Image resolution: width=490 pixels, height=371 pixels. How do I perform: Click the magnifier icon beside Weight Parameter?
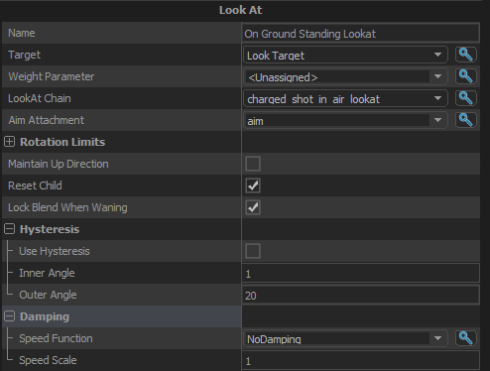click(466, 76)
